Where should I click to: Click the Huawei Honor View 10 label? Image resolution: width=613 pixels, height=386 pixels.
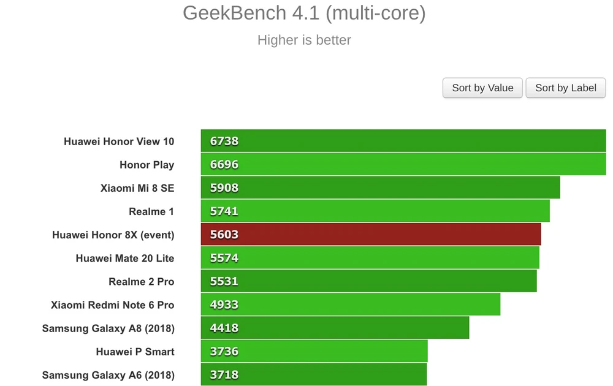coord(119,142)
